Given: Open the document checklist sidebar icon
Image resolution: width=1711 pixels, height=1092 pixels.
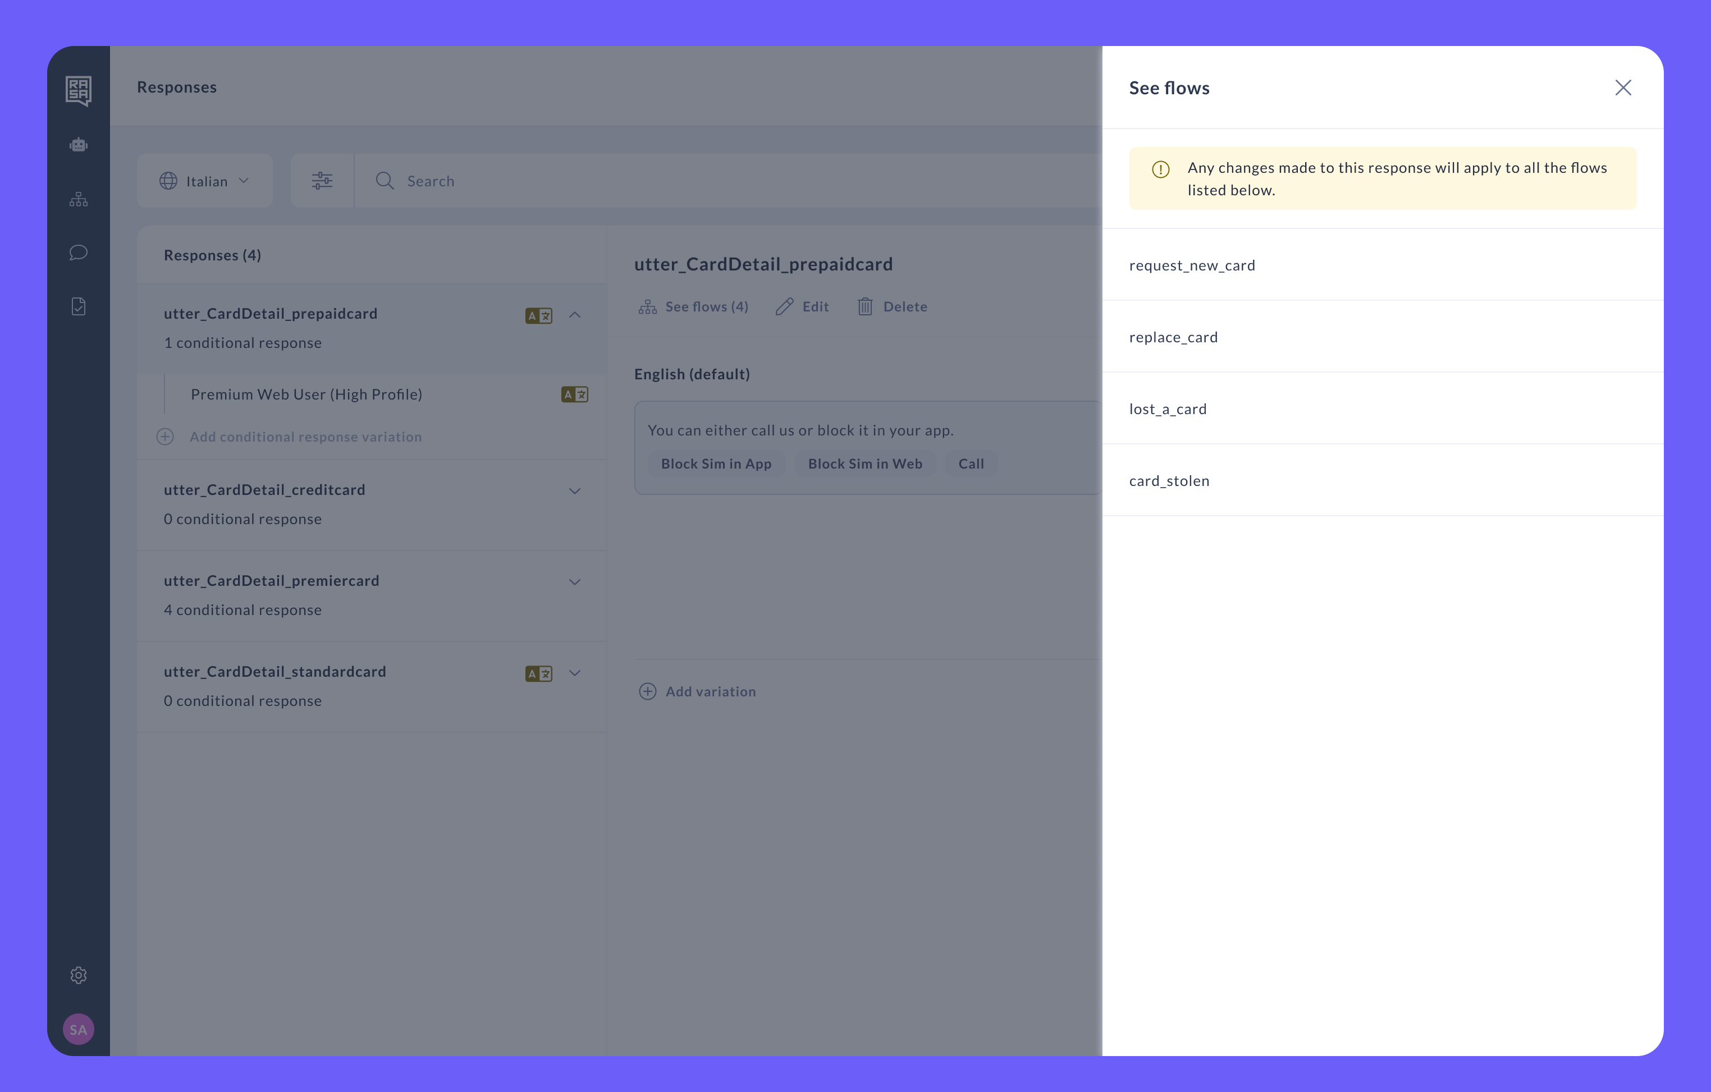Looking at the screenshot, I should coord(78,306).
